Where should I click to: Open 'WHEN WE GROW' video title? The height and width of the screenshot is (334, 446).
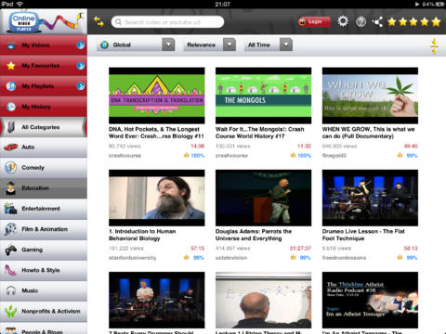[368, 133]
